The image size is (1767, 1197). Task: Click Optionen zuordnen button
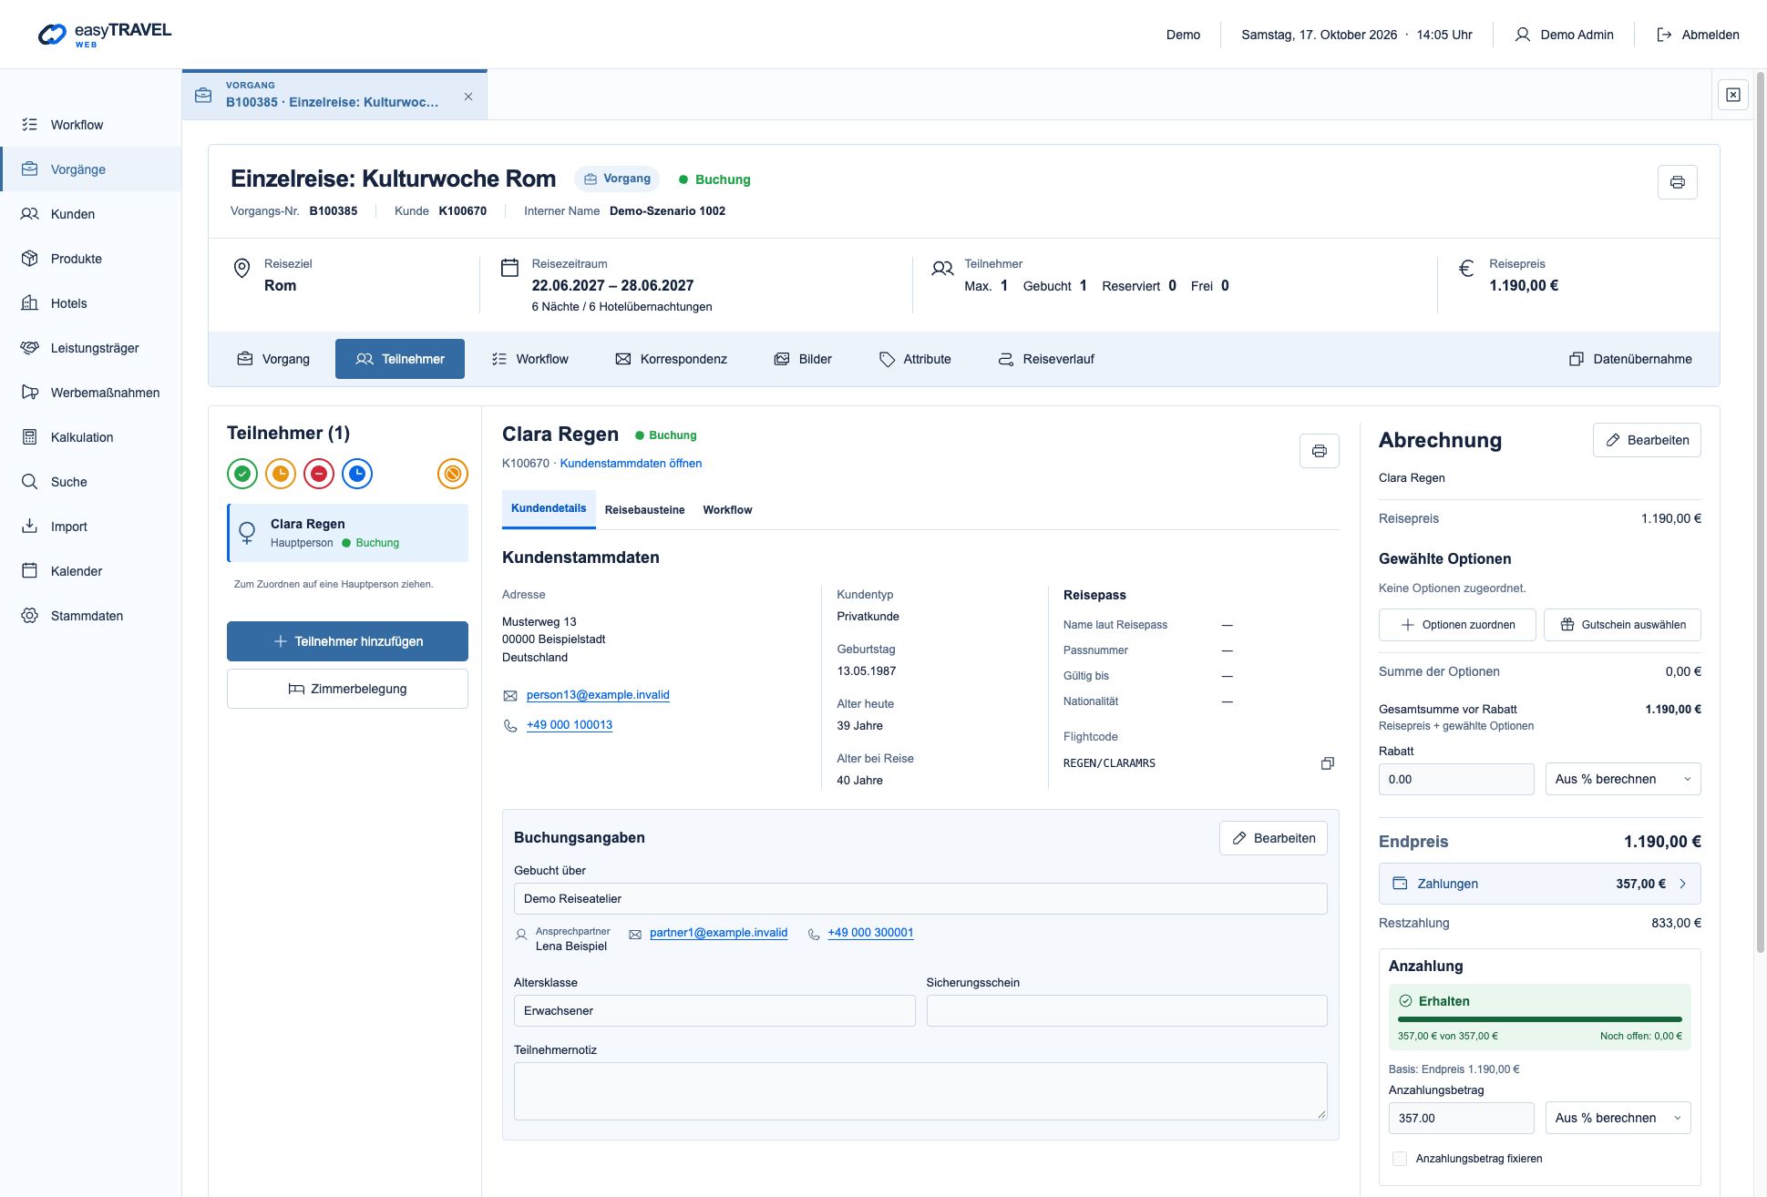(x=1457, y=625)
